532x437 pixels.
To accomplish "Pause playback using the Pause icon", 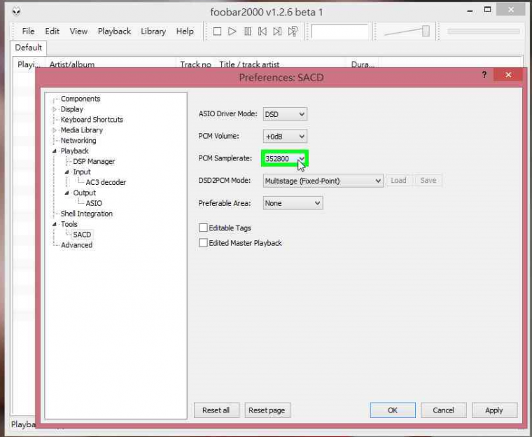I will 248,32.
